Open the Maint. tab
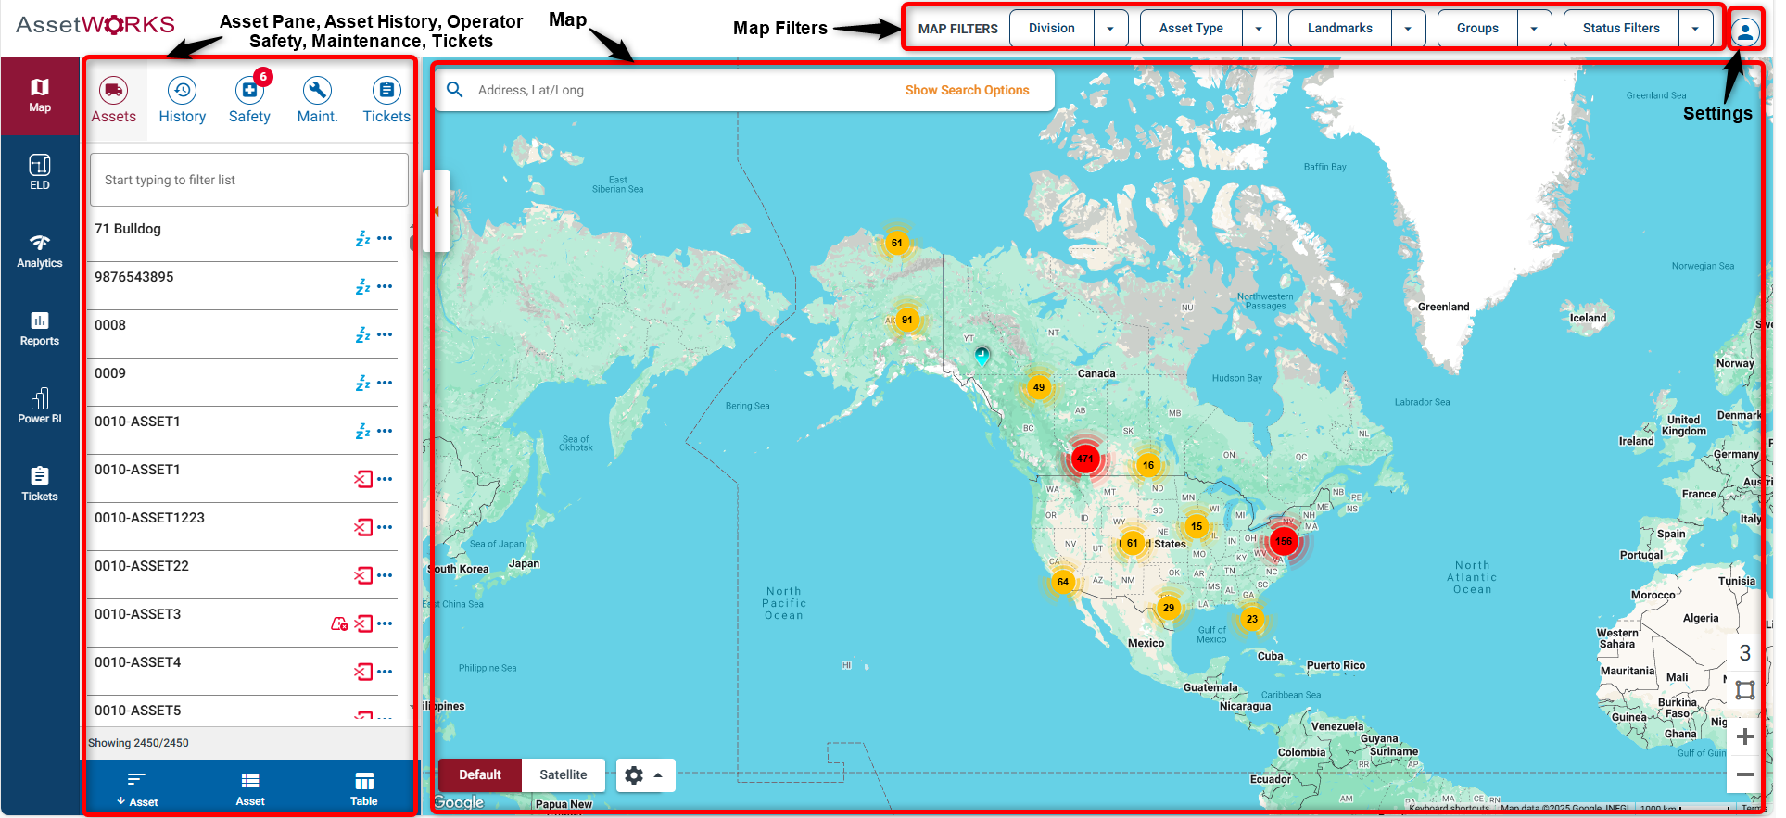 click(318, 101)
